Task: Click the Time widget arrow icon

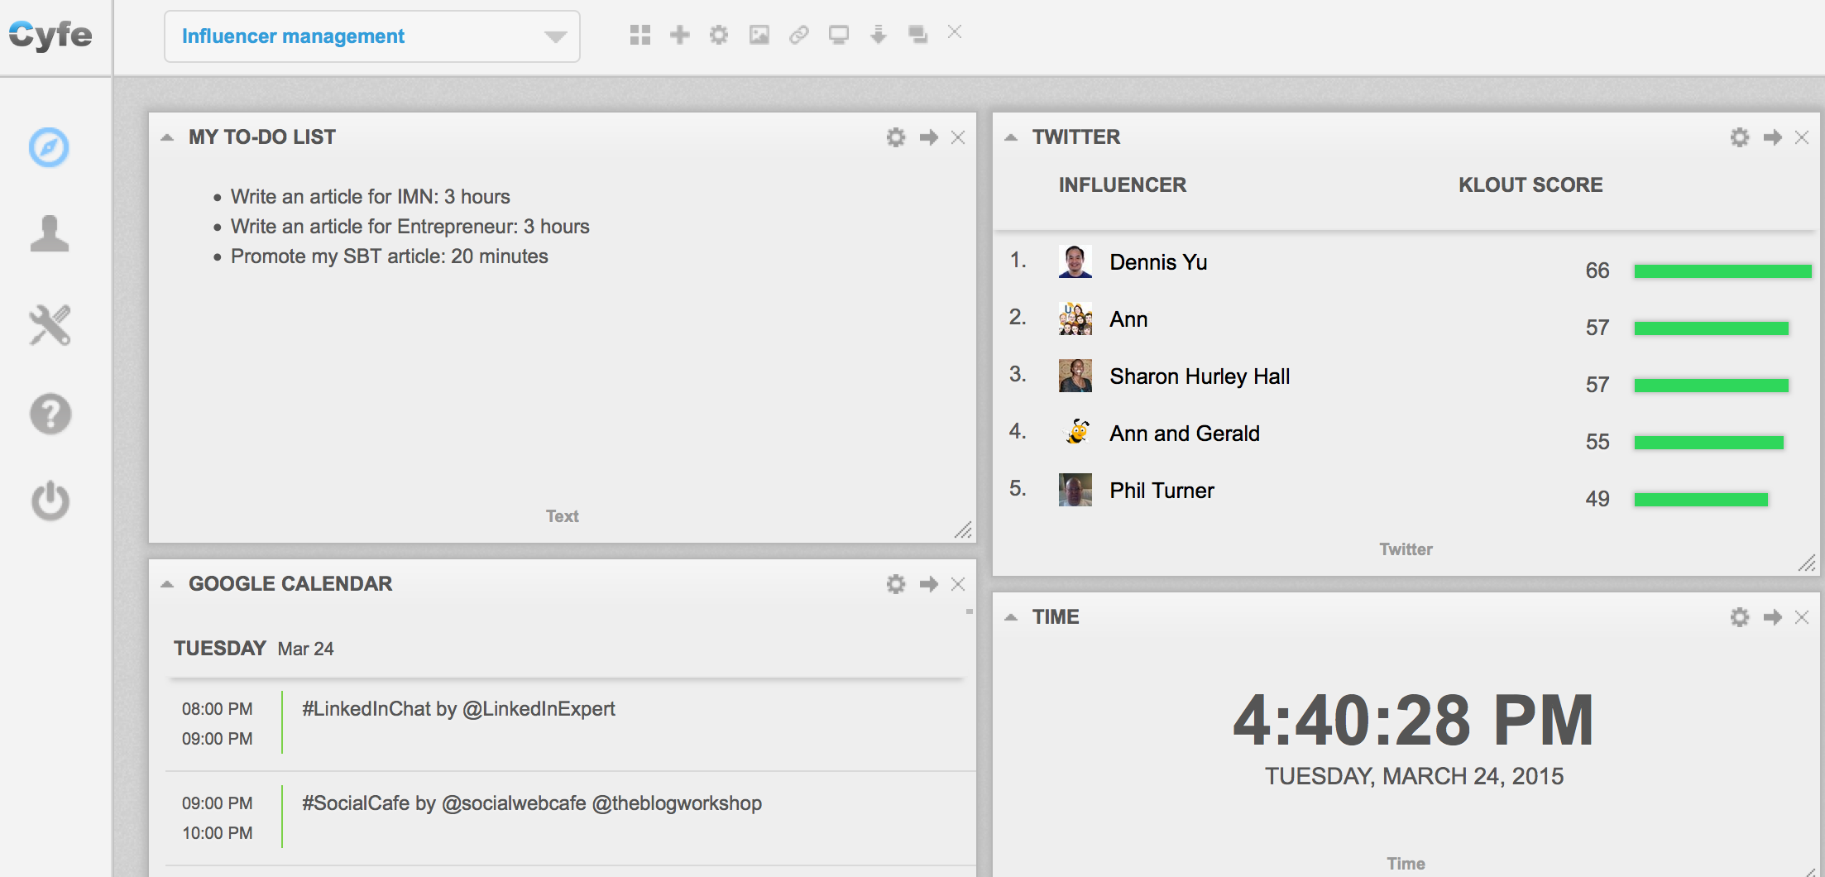Action: [1772, 617]
